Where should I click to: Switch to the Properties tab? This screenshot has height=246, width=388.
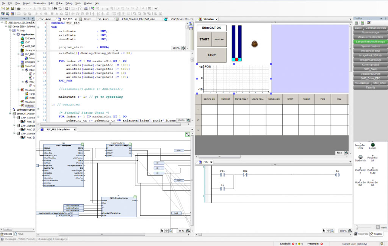(361, 234)
